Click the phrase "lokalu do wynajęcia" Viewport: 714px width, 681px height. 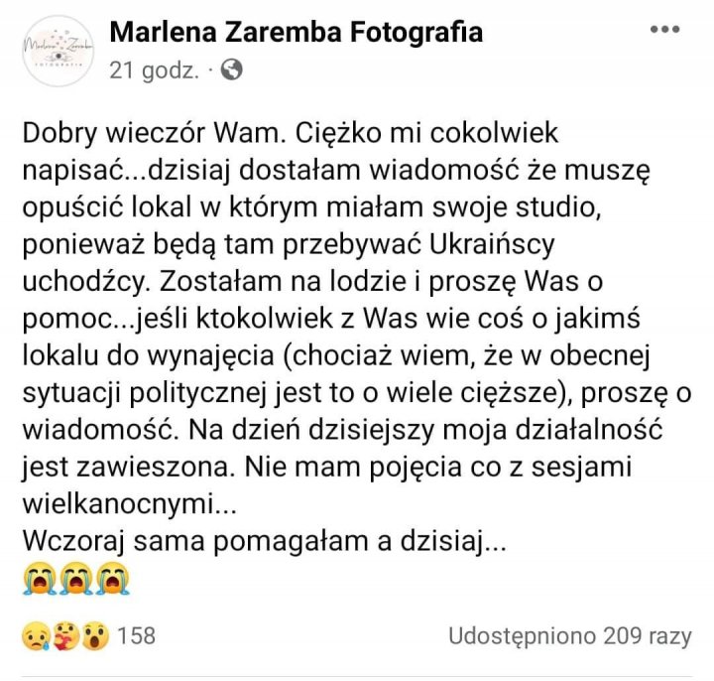(x=149, y=356)
